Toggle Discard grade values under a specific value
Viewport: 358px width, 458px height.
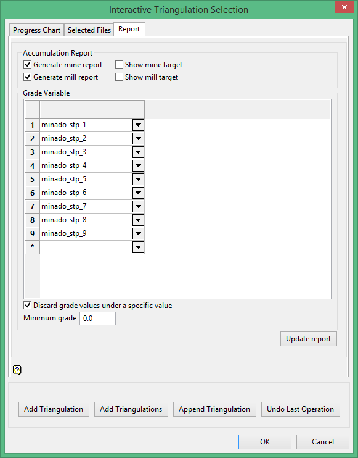pyautogui.click(x=27, y=306)
